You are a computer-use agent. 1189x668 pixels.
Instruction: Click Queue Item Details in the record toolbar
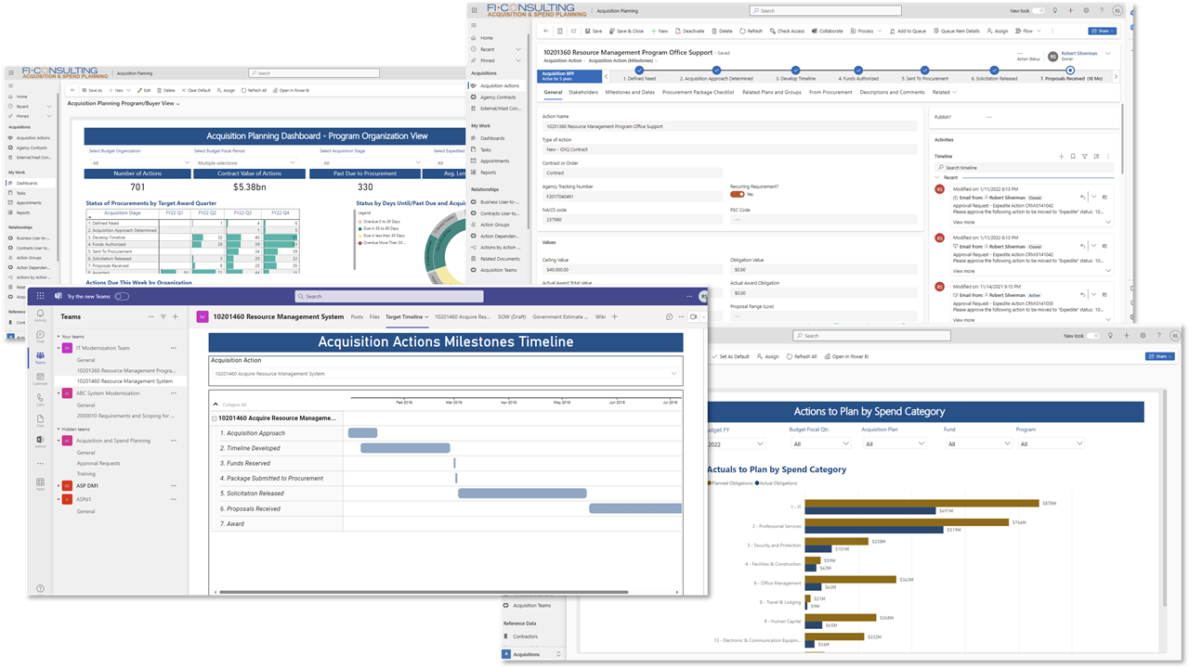pos(956,31)
